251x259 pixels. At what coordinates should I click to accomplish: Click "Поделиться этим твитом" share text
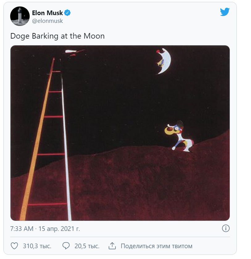[156, 246]
